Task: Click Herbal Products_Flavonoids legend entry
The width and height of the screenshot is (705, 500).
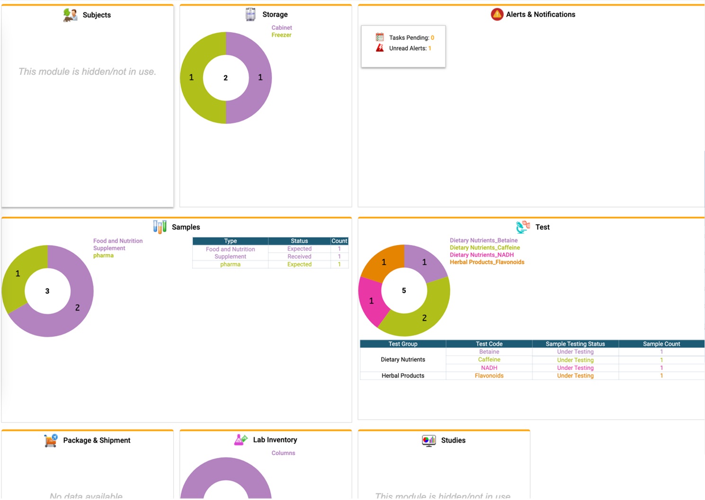Action: (487, 262)
